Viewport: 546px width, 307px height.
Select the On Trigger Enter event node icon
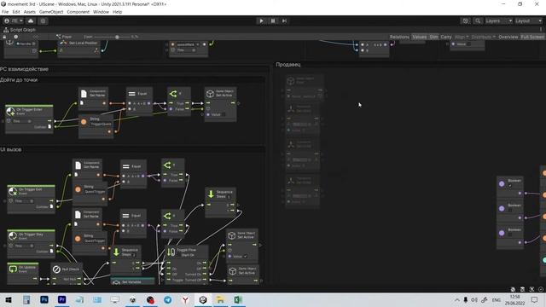(11, 112)
